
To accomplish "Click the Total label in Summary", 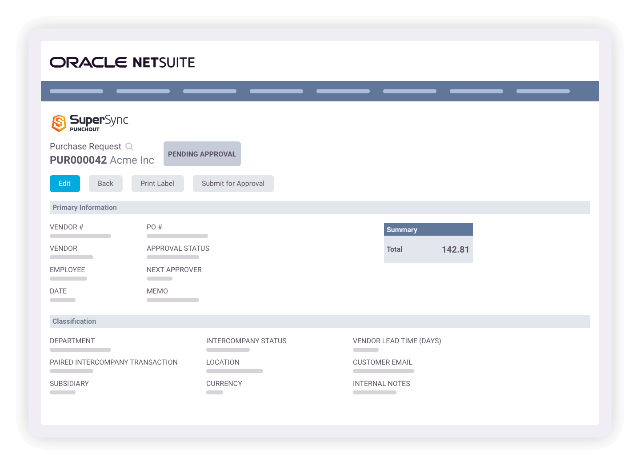I will coord(395,249).
